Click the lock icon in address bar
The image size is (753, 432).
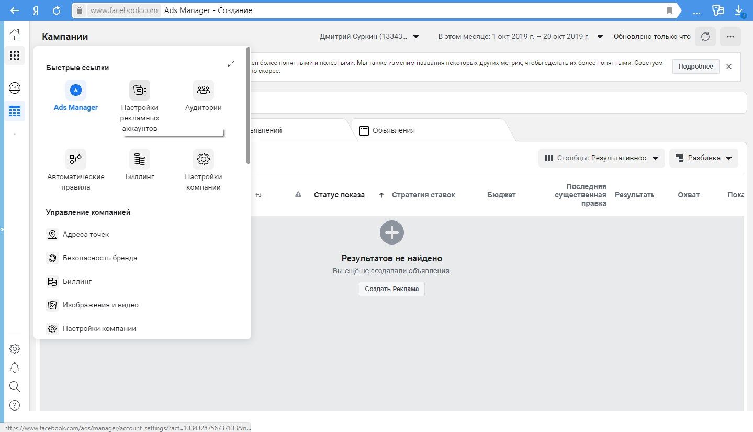[x=79, y=10]
